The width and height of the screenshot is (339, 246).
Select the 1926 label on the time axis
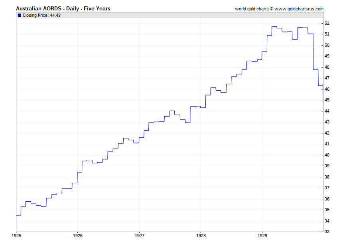coord(78,236)
